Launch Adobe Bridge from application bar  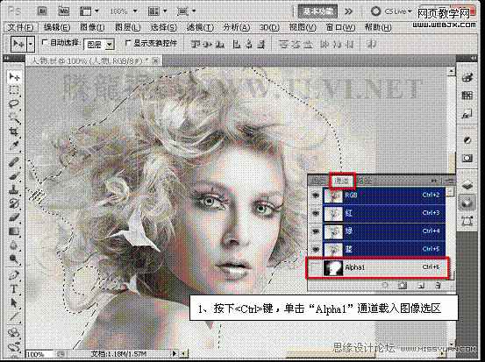42,11
